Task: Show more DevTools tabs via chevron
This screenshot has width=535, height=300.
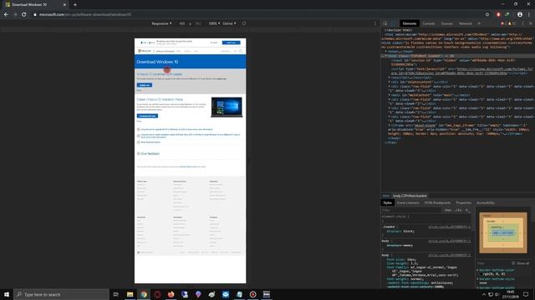Action: click(479, 23)
